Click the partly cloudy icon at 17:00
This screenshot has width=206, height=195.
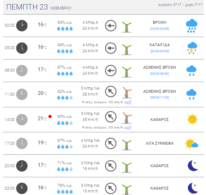click(191, 144)
